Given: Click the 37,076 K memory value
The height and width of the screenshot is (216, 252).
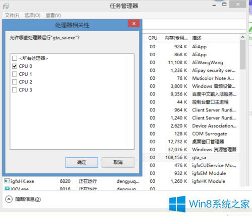Looking at the screenshot, I should point(177,149).
